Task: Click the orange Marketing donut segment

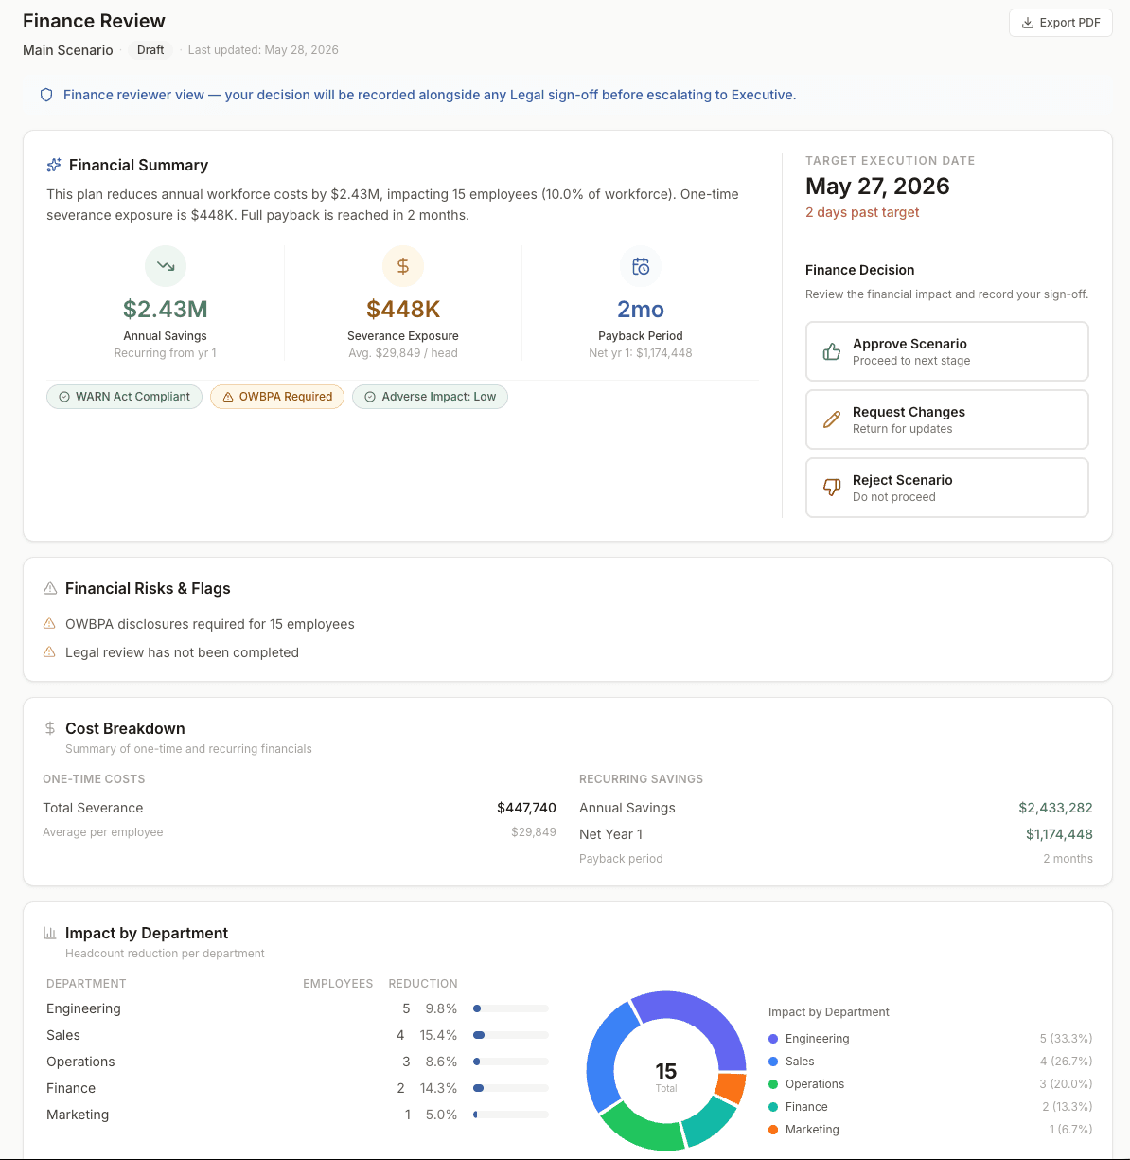Action: (730, 1088)
